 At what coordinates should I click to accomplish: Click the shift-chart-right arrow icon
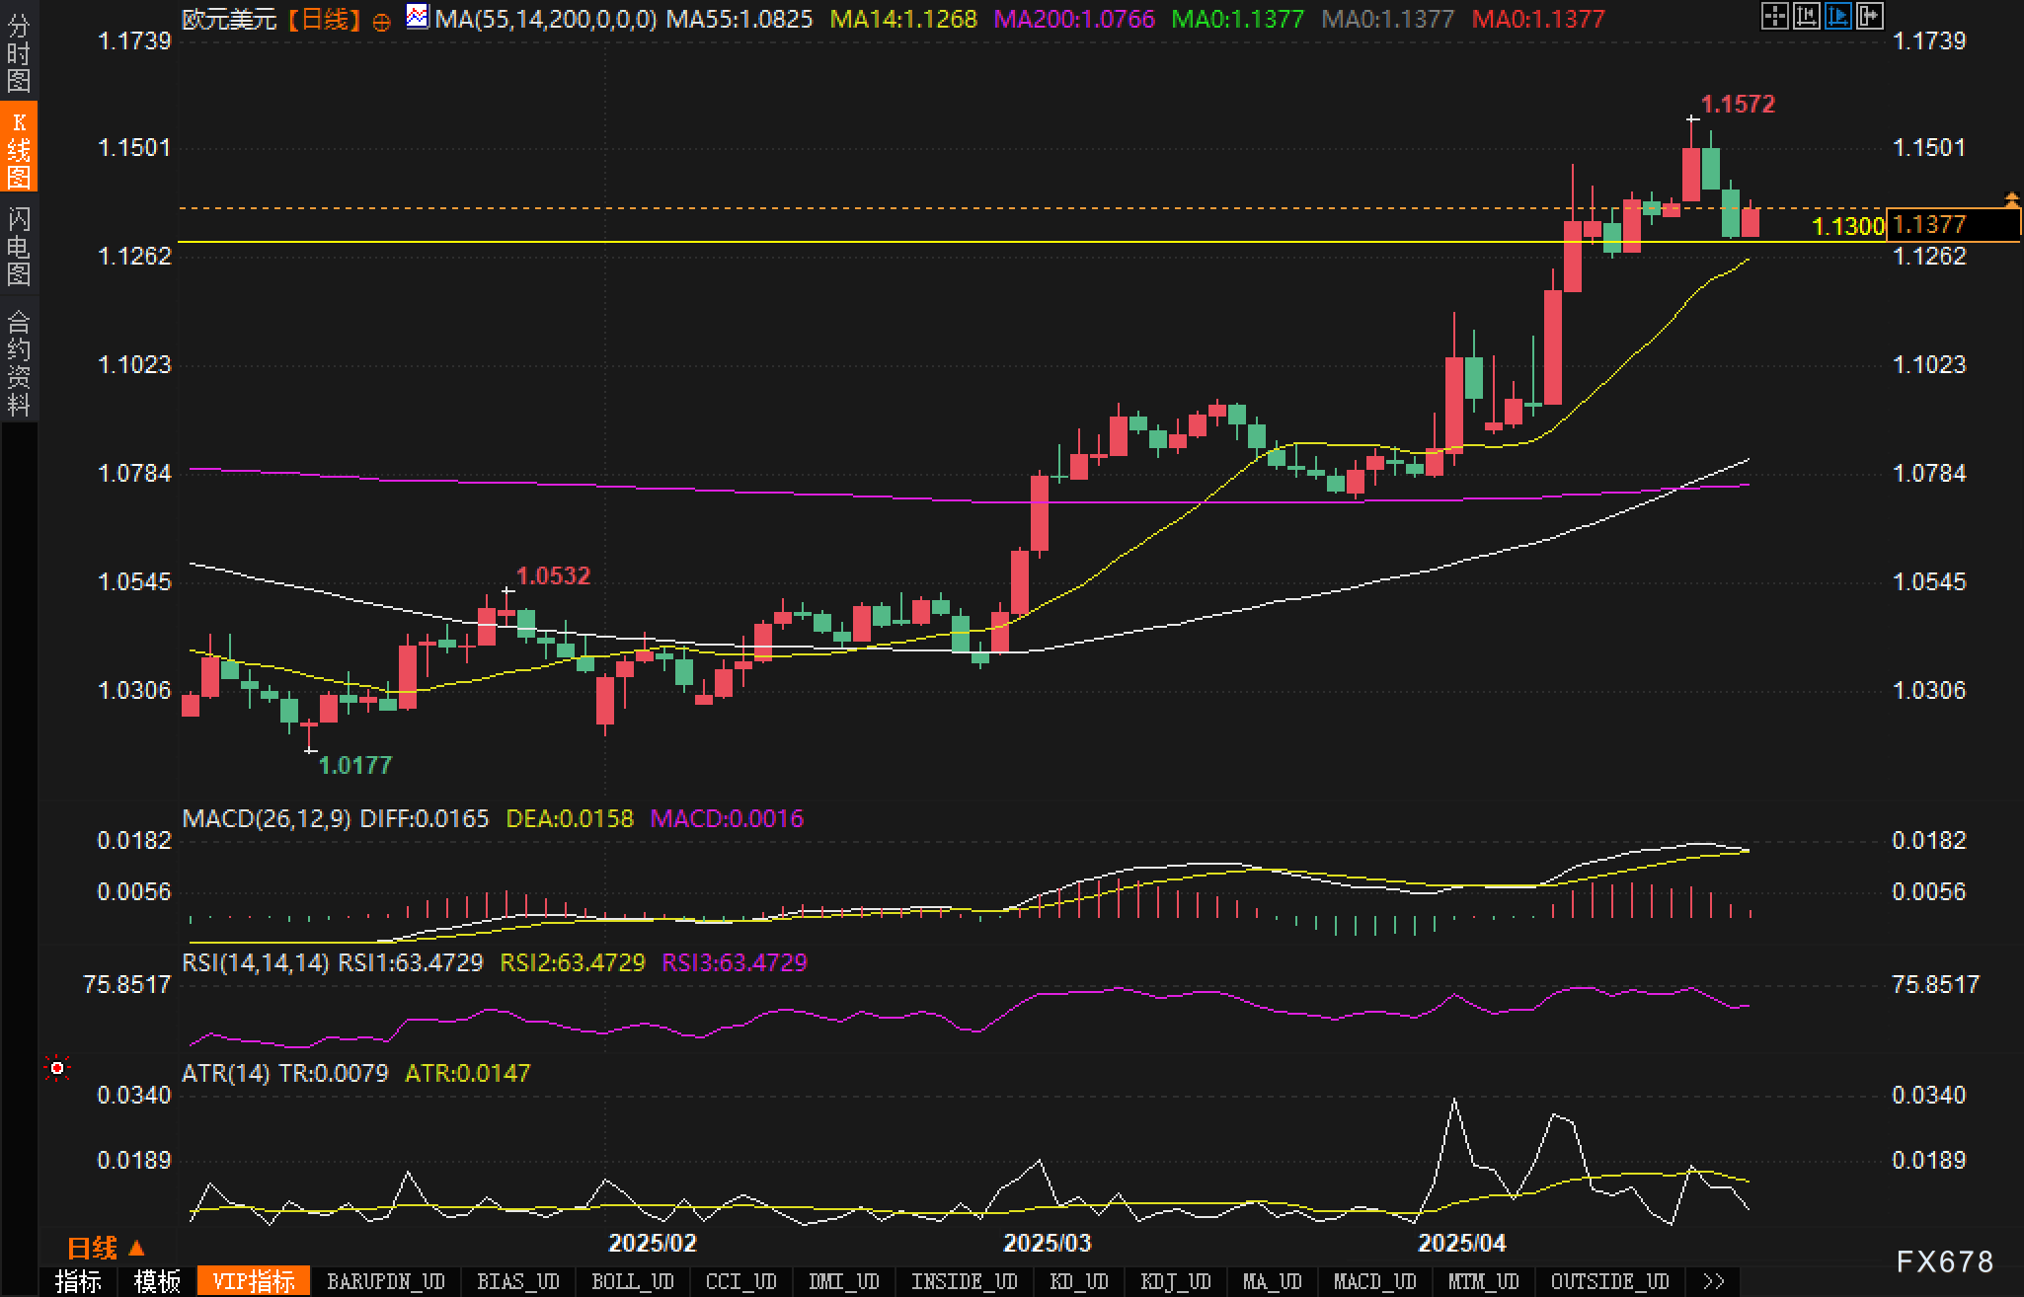click(x=1869, y=16)
